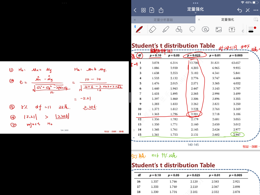Open the page thumbnails grid view
Image resolution: width=260 pixels, height=195 pixels.
[x=143, y=10]
